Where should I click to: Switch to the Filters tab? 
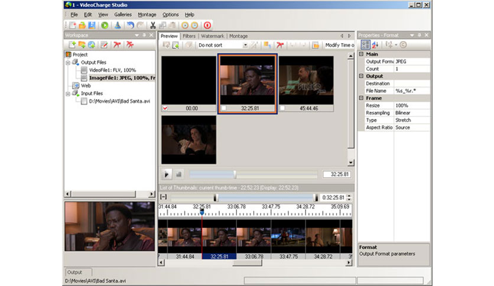coord(189,36)
